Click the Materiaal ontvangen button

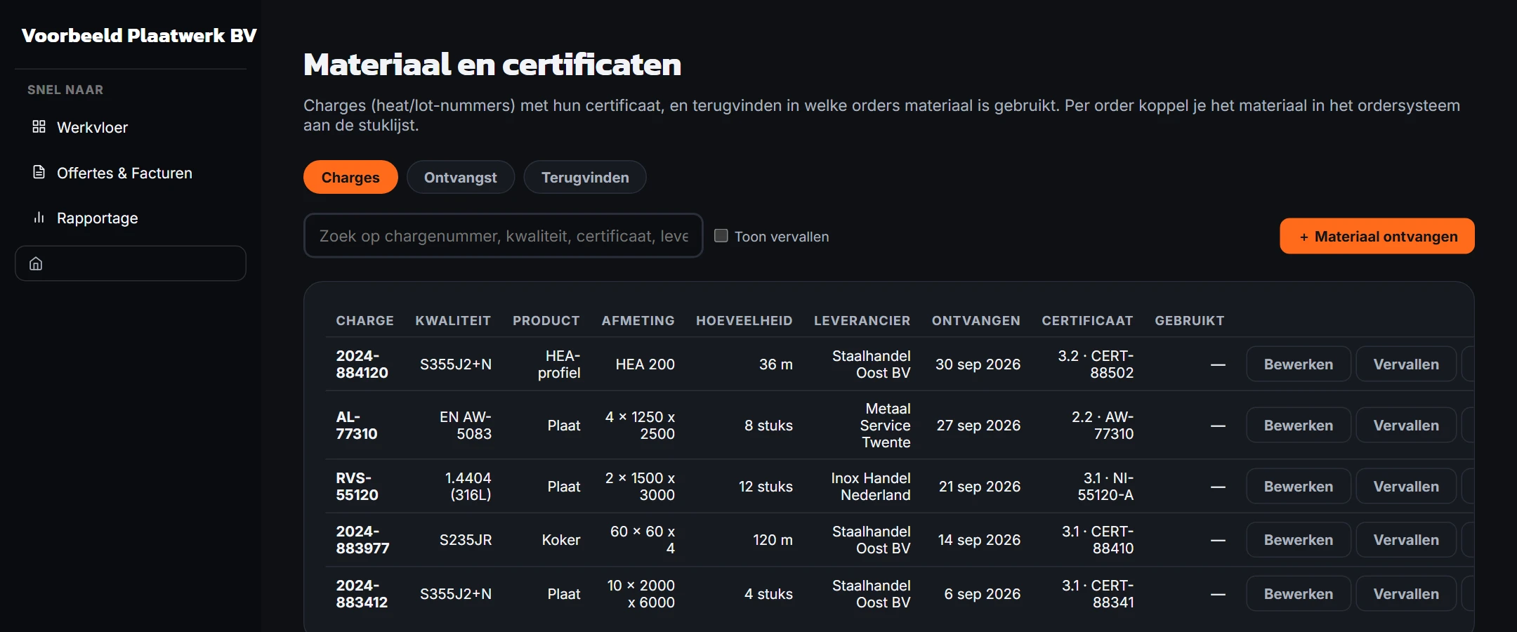pos(1377,237)
